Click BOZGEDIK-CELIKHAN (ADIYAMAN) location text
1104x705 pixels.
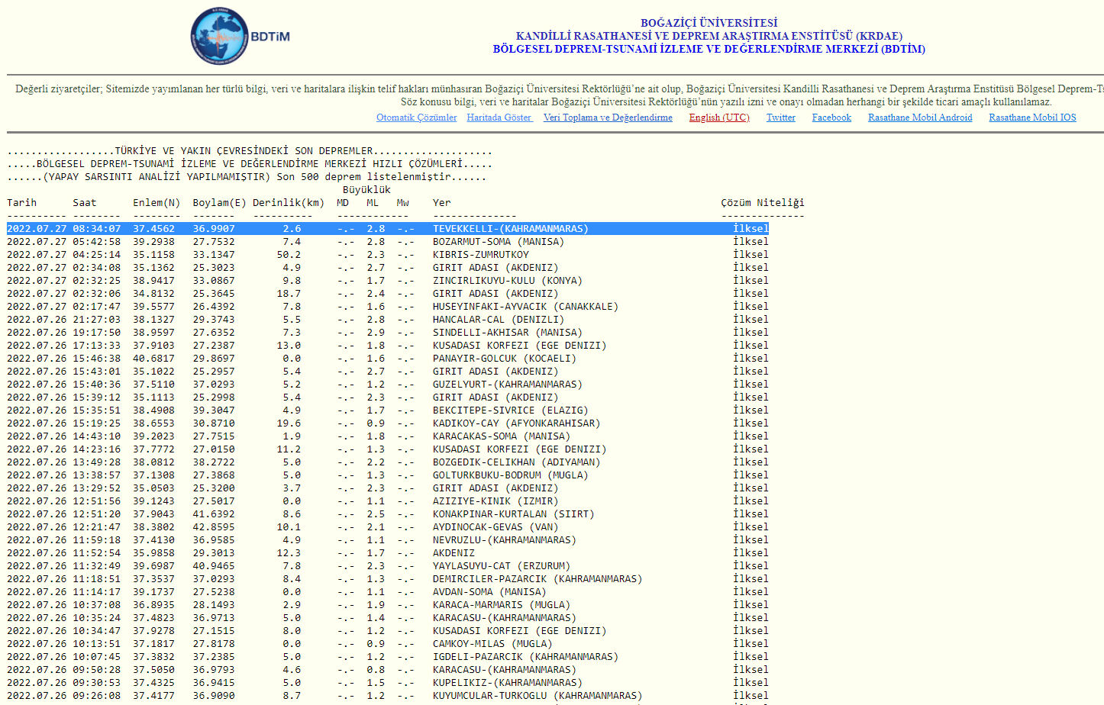point(517,462)
